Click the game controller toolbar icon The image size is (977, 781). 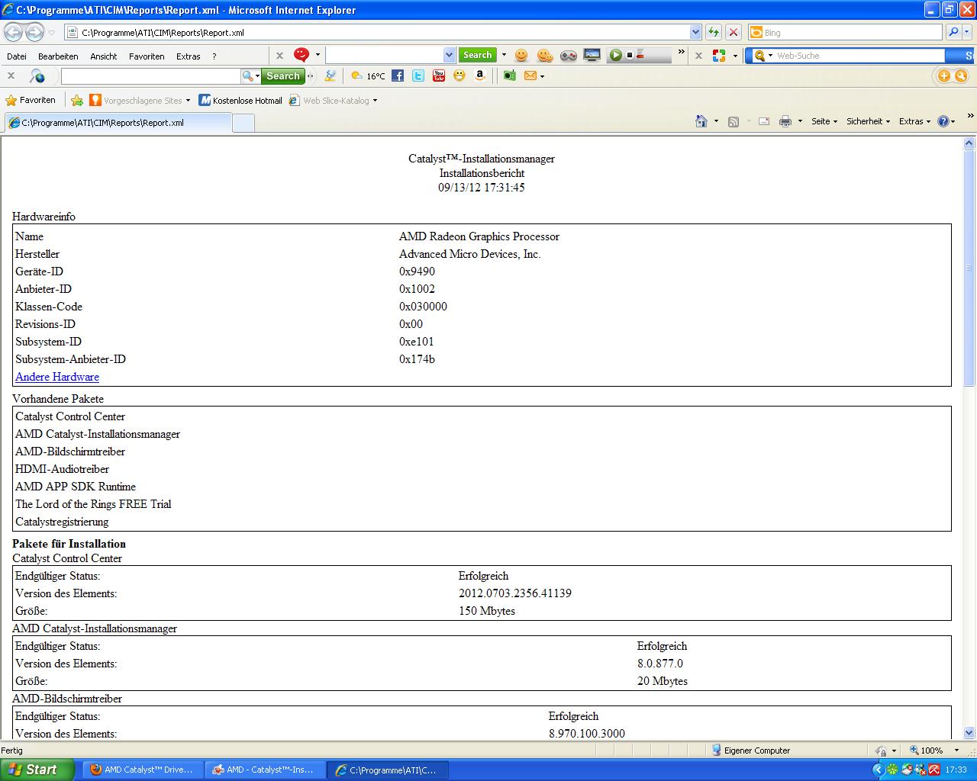click(568, 55)
